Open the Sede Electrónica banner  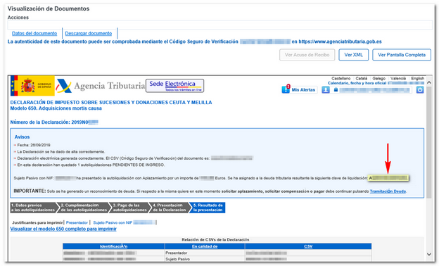tap(174, 86)
